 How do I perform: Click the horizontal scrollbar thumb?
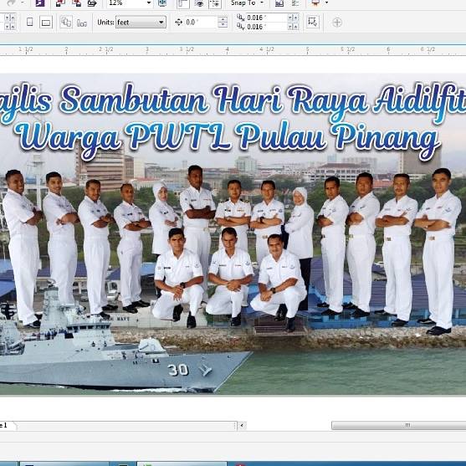(x=399, y=425)
